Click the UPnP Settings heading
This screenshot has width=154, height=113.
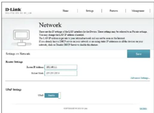point(13,89)
